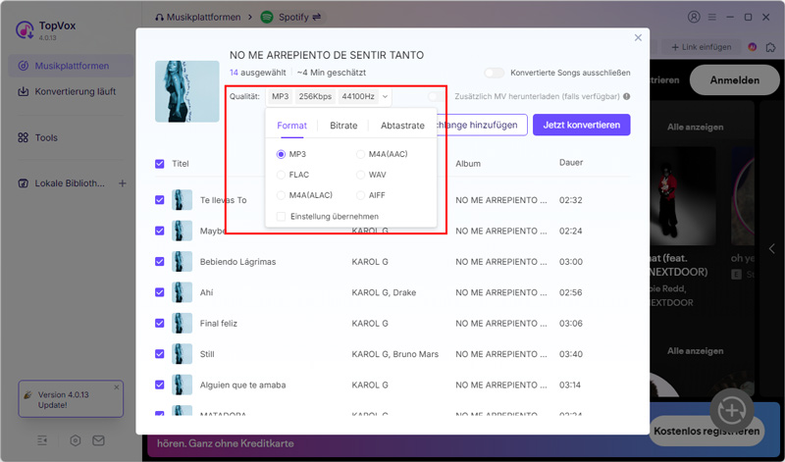Click the duration 03:40
Viewport: 785px width, 462px height.
[571, 354]
